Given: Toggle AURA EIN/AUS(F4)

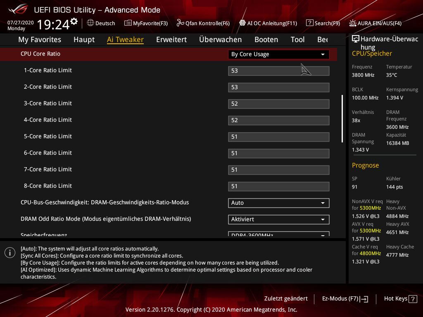Looking at the screenshot, I should (375, 23).
